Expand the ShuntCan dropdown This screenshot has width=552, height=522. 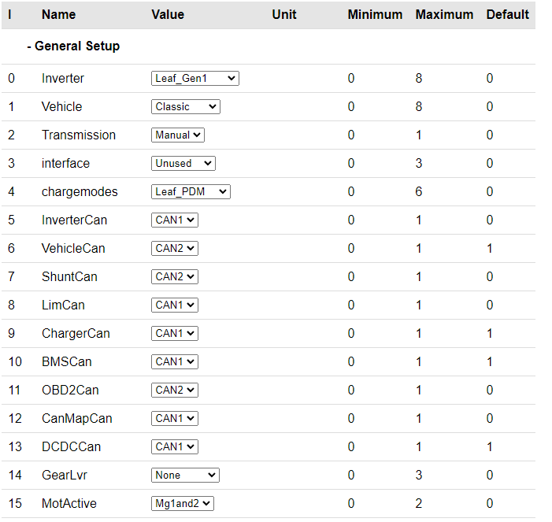[x=174, y=277]
